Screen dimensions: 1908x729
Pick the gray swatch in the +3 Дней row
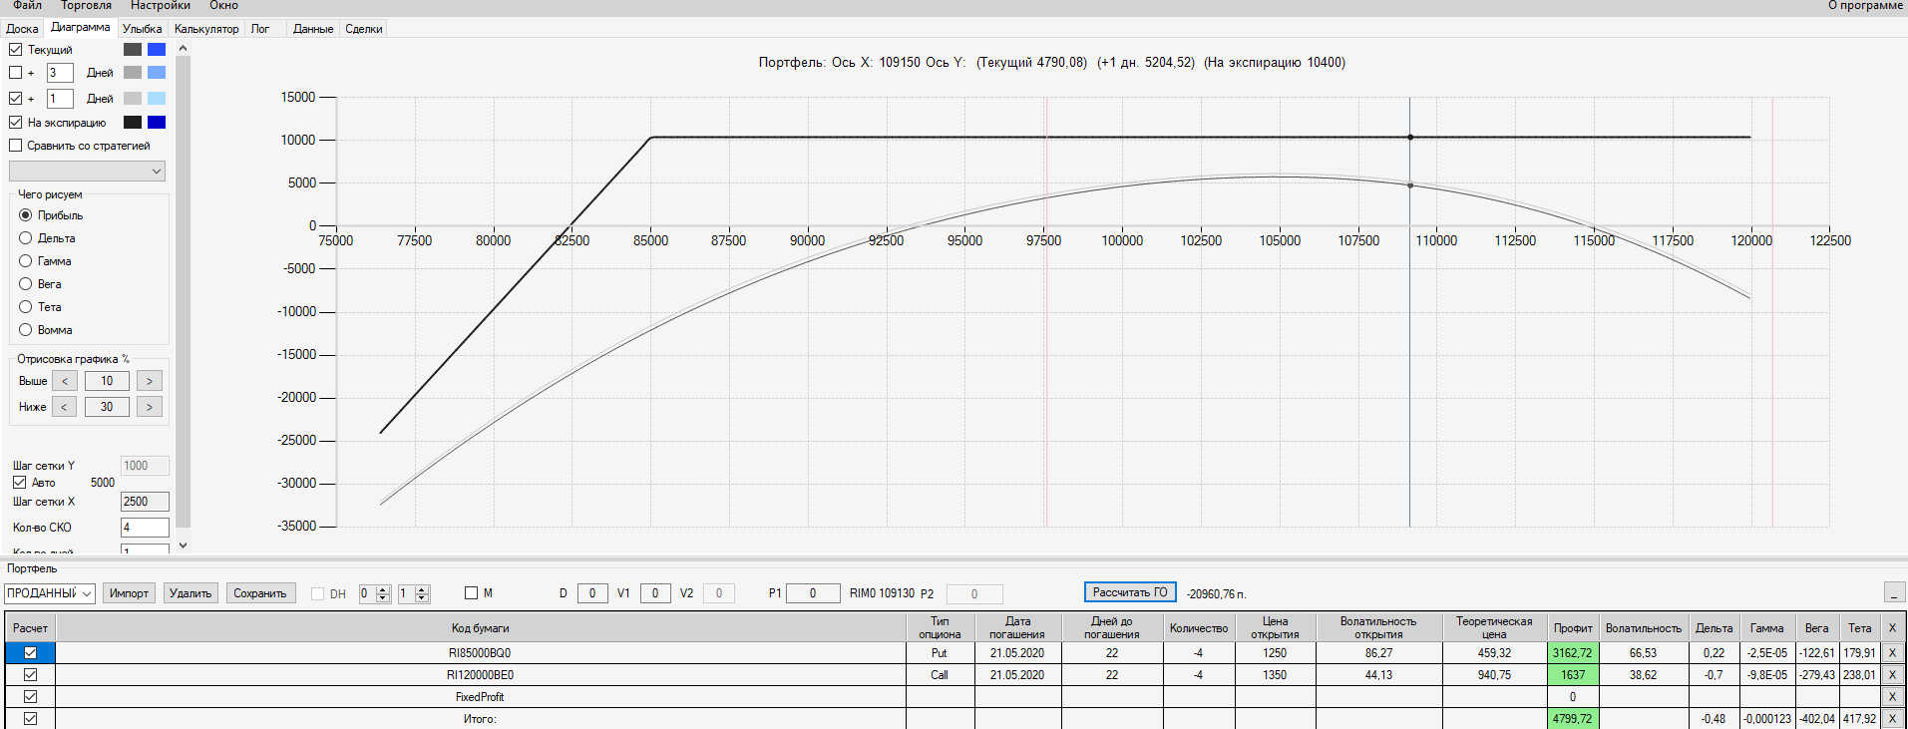pos(133,73)
